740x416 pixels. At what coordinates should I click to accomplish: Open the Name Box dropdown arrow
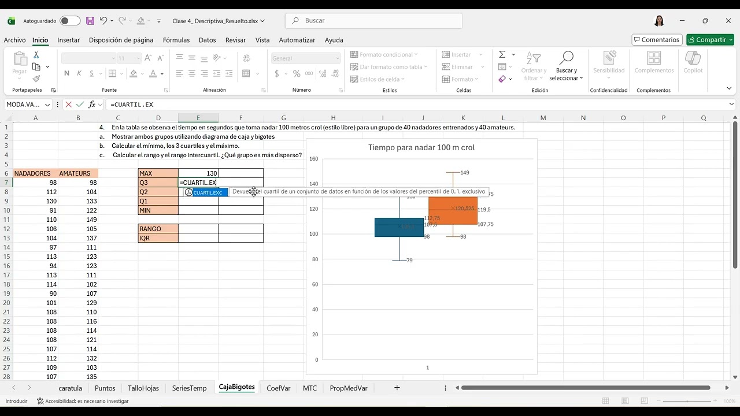click(x=47, y=105)
